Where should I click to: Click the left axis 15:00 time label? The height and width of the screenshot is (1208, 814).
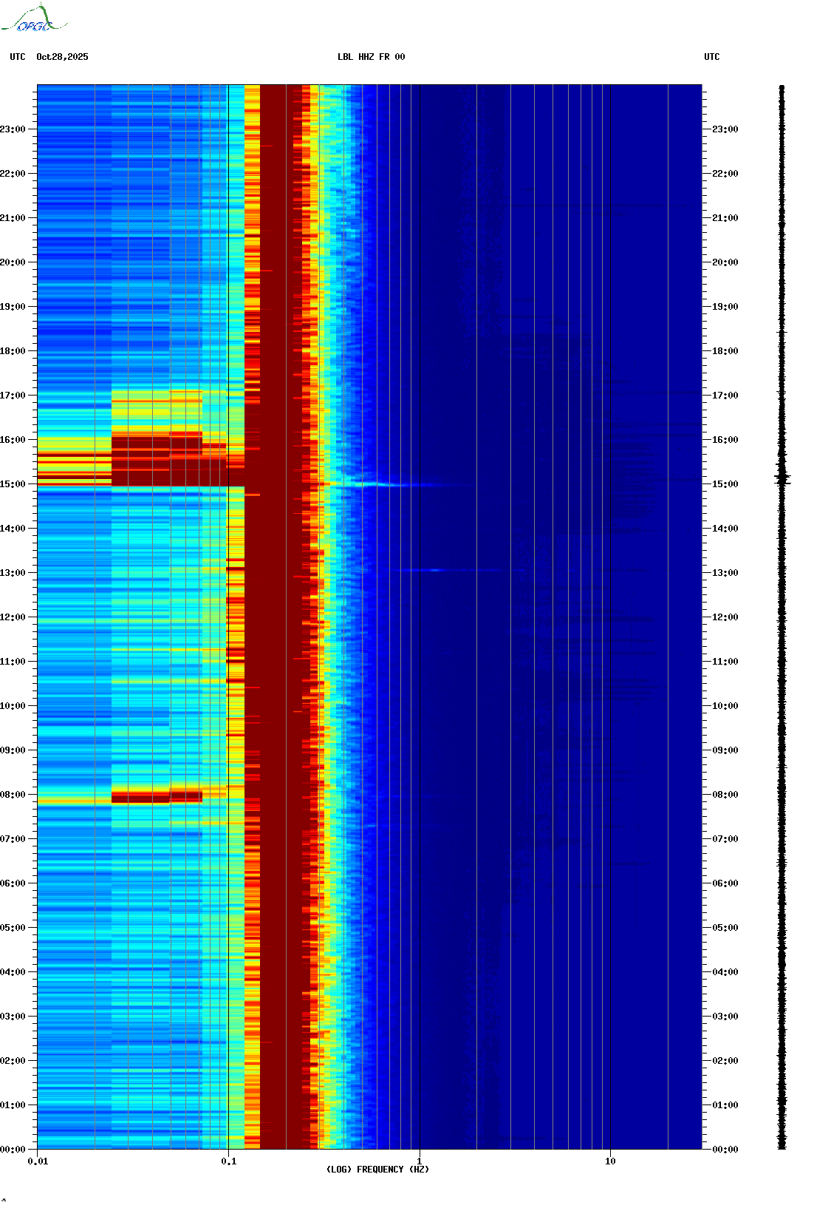[x=13, y=484]
